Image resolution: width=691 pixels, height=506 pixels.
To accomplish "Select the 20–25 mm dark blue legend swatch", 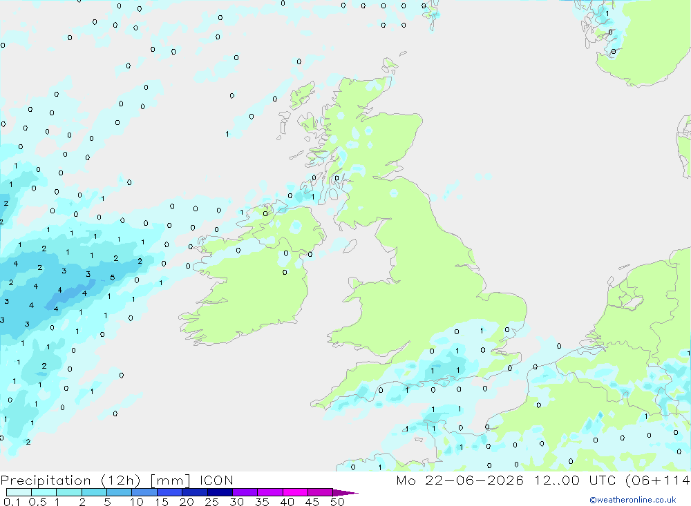I will point(195,492).
